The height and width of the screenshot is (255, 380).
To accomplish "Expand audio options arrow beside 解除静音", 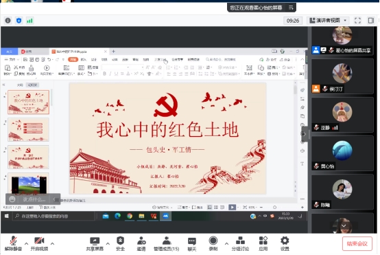I will click(26, 243).
